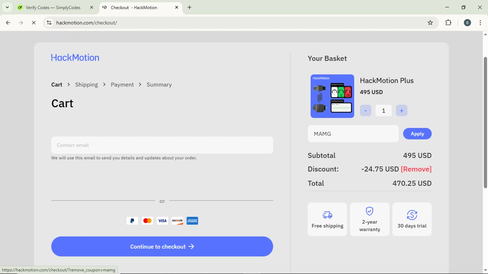The width and height of the screenshot is (488, 274).
Task: Click the Free shipping truck icon
Action: [x=327, y=215]
